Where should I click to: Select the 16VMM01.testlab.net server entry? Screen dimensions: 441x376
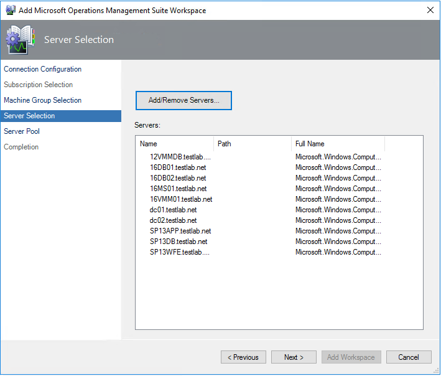coord(180,199)
